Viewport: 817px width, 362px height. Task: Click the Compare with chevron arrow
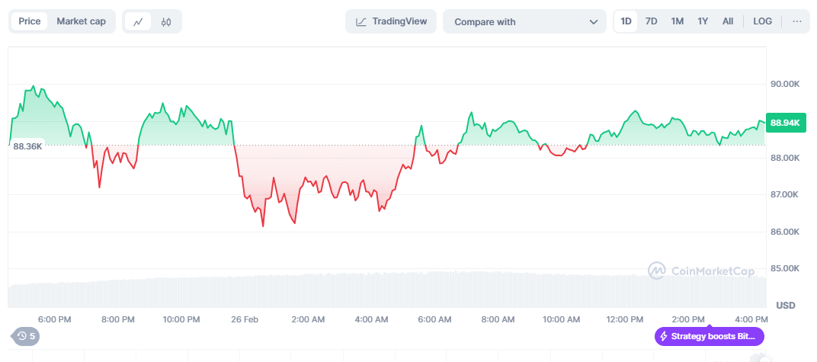[x=593, y=22]
